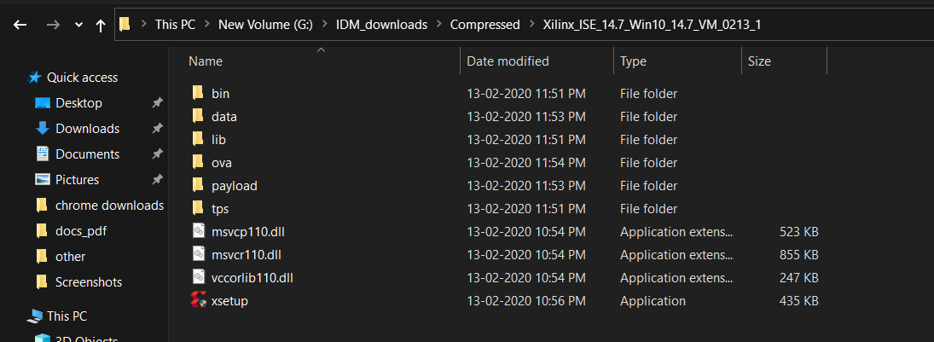
Task: Click the pin icon beside Documents
Action: coord(157,154)
